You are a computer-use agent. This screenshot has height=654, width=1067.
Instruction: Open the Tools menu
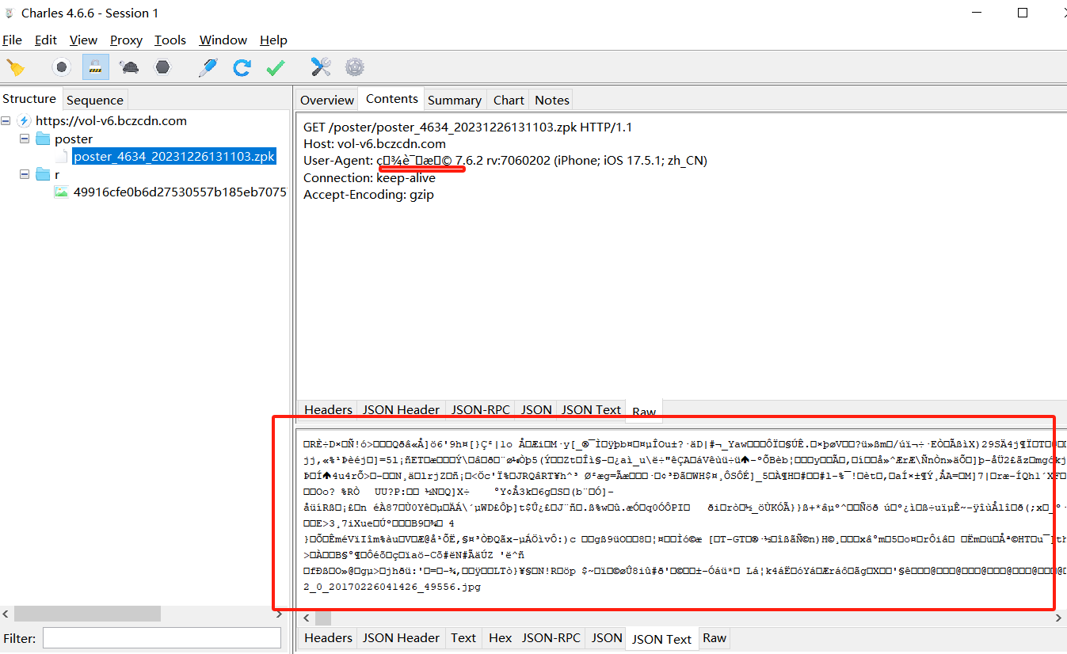170,40
